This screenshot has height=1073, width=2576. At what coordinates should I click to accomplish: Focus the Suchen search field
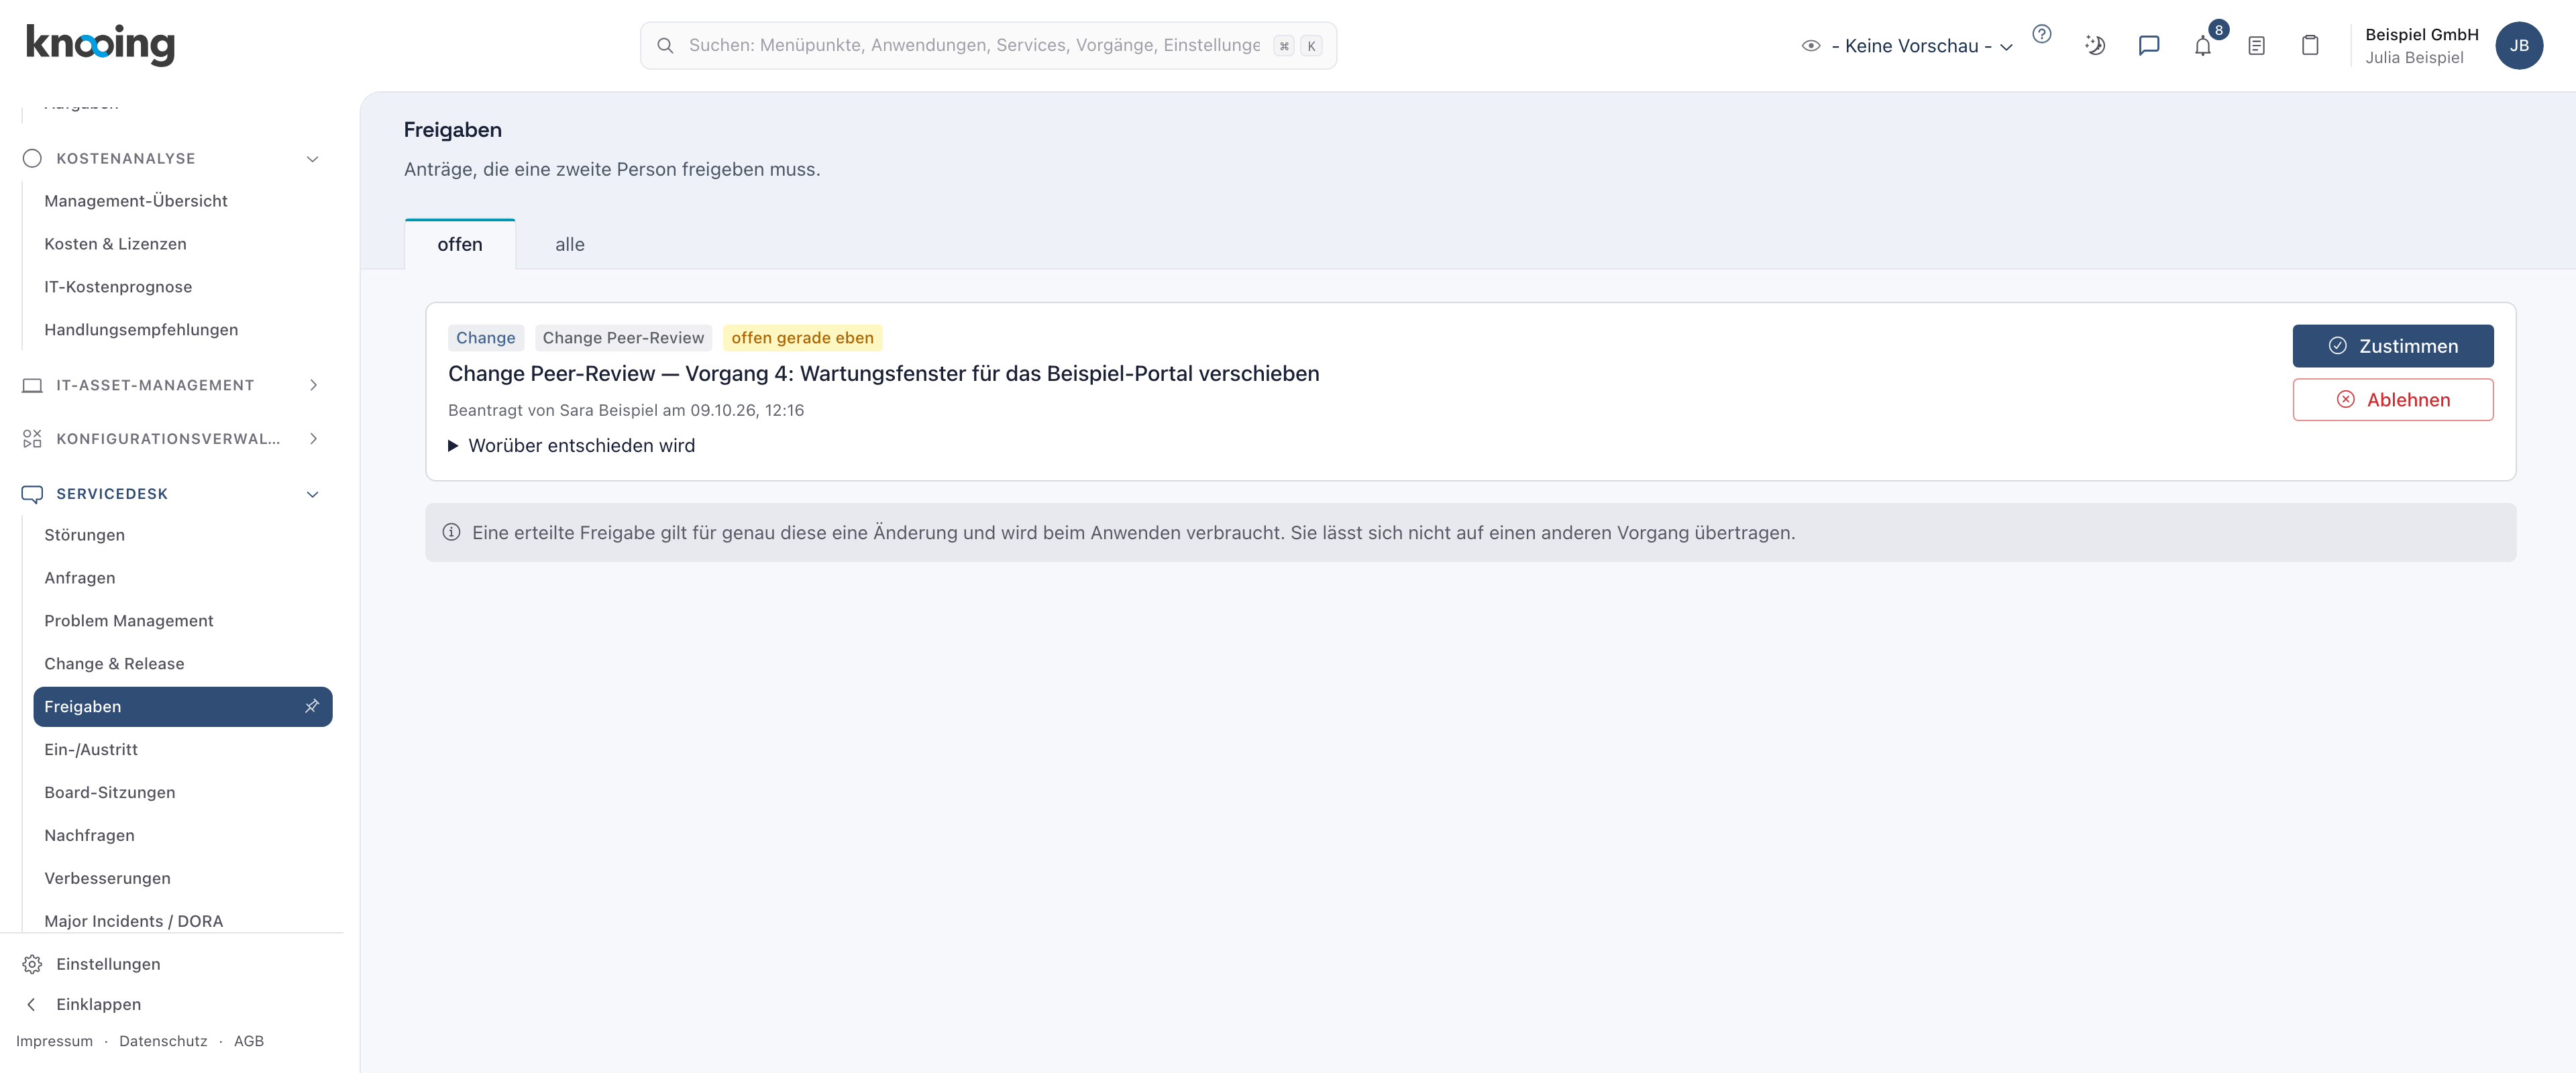pyautogui.click(x=988, y=46)
